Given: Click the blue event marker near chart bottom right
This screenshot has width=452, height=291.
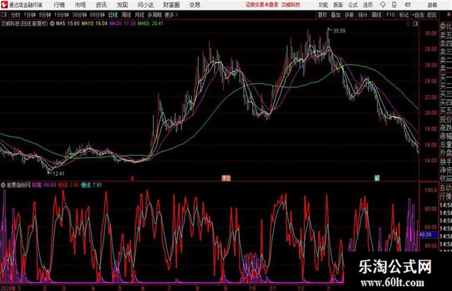Looking at the screenshot, I should click(x=377, y=178).
